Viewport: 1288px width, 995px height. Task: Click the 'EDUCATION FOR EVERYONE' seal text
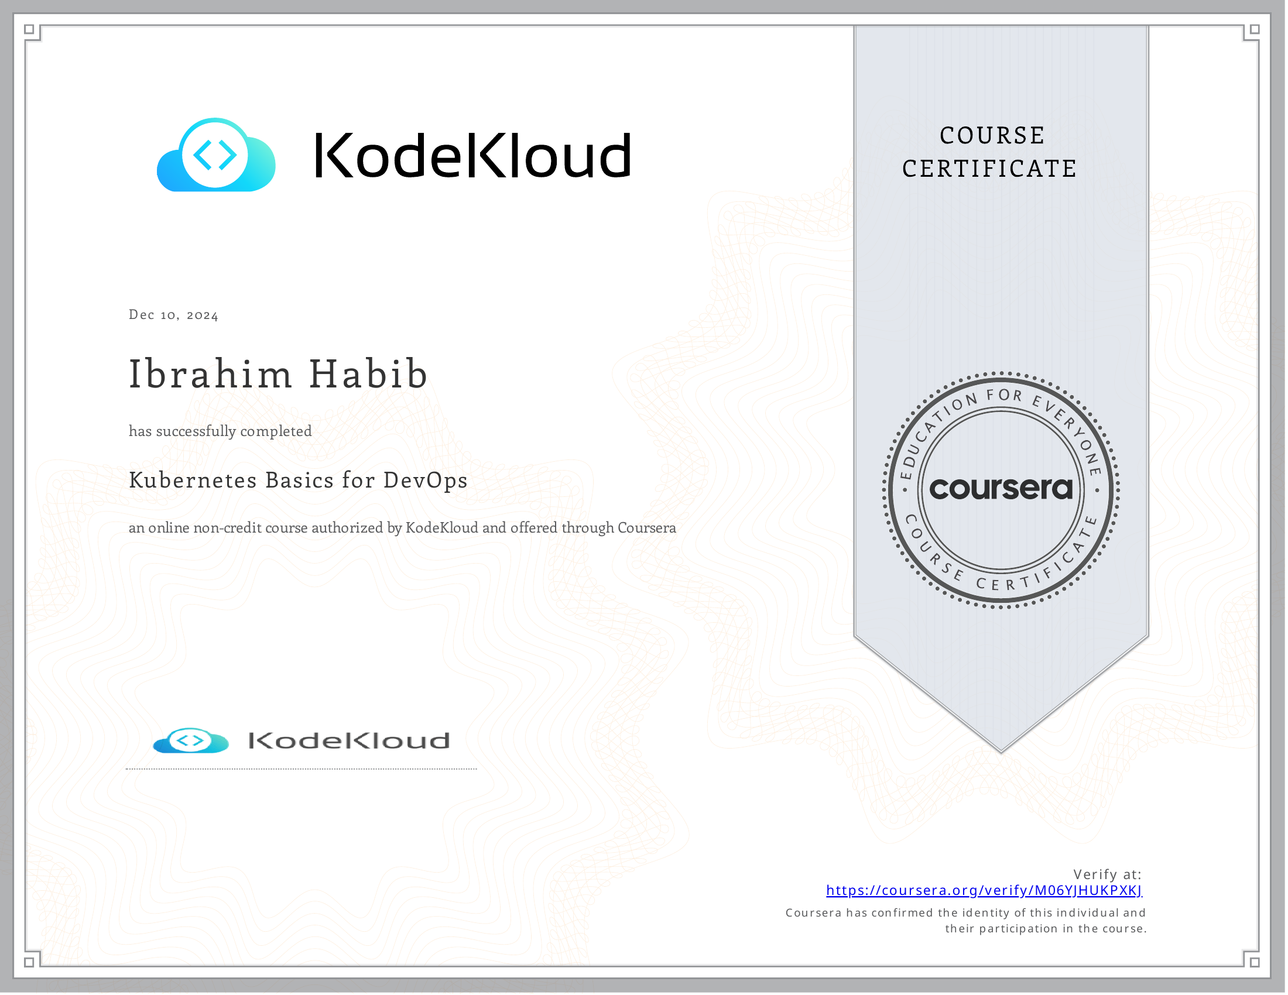(1002, 396)
